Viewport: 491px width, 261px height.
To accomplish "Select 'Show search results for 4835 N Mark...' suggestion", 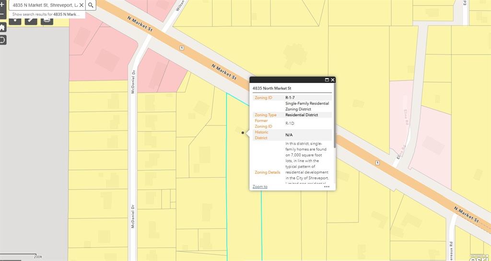I will coord(46,14).
